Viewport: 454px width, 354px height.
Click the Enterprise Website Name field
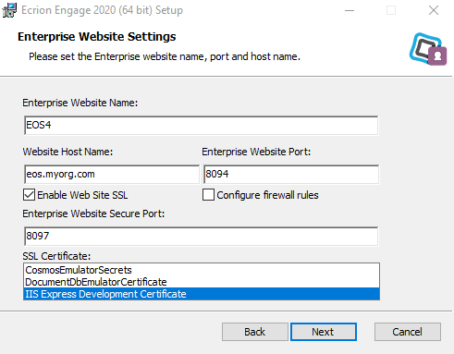[x=201, y=126]
